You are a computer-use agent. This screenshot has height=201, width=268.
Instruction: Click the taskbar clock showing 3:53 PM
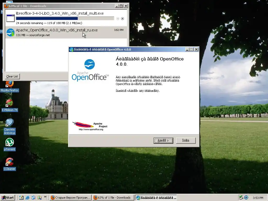[258, 198]
